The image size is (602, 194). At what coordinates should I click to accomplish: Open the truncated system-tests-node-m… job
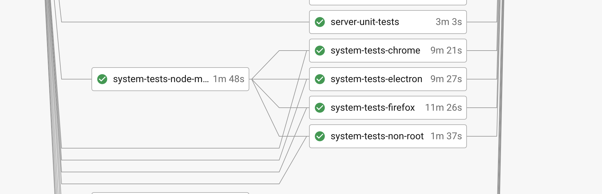(x=161, y=79)
